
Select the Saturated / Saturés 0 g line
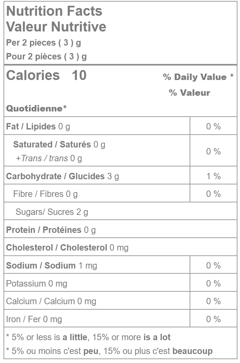coord(59,145)
